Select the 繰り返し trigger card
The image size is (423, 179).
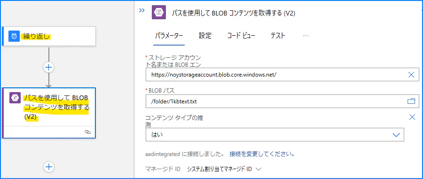(49, 36)
